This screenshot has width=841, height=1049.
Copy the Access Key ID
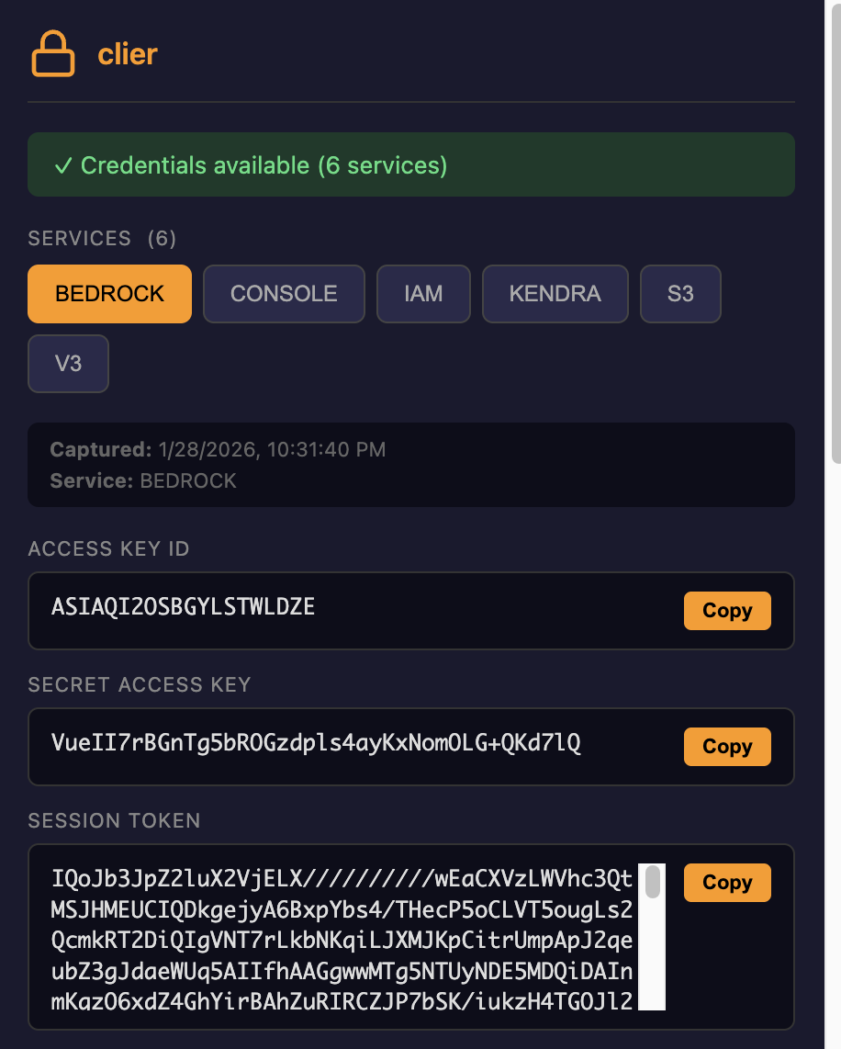[x=726, y=611]
